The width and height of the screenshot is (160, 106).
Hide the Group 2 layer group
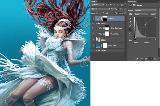click(93, 23)
